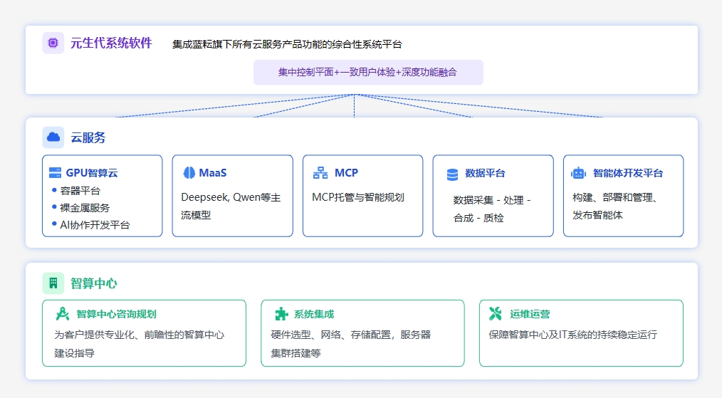This screenshot has height=398, width=722.
Task: Click the database icon next to 数据平台
Action: pos(452,174)
